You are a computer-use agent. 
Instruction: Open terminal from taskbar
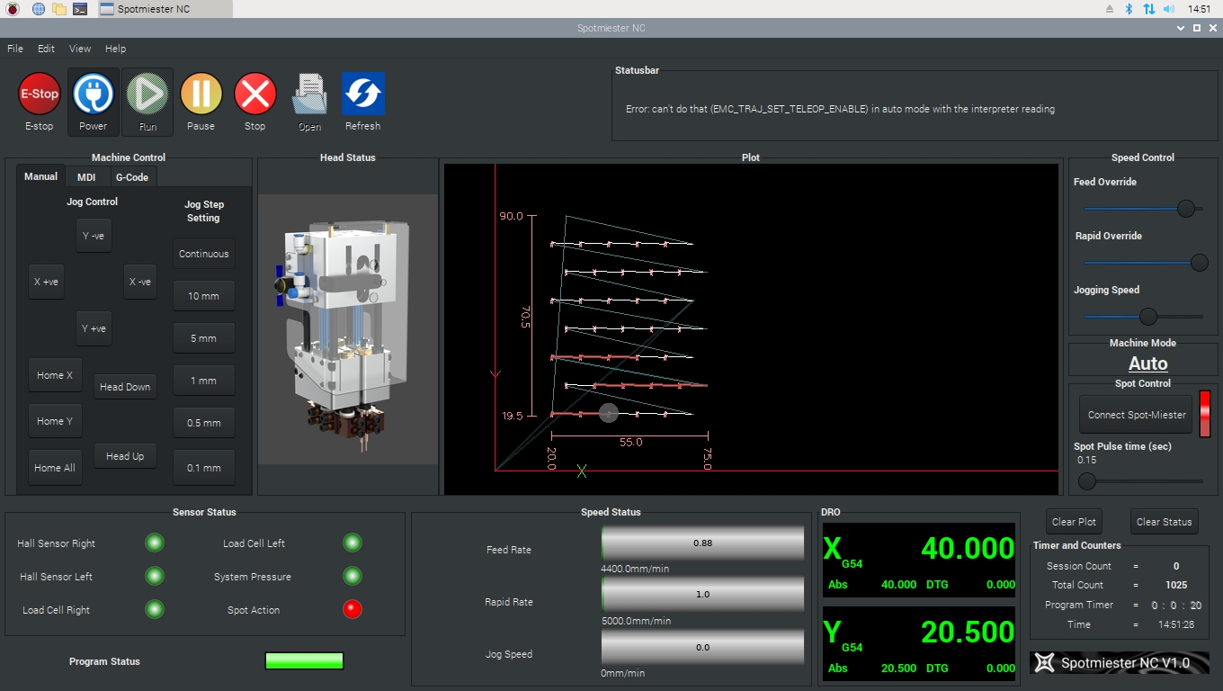click(80, 9)
